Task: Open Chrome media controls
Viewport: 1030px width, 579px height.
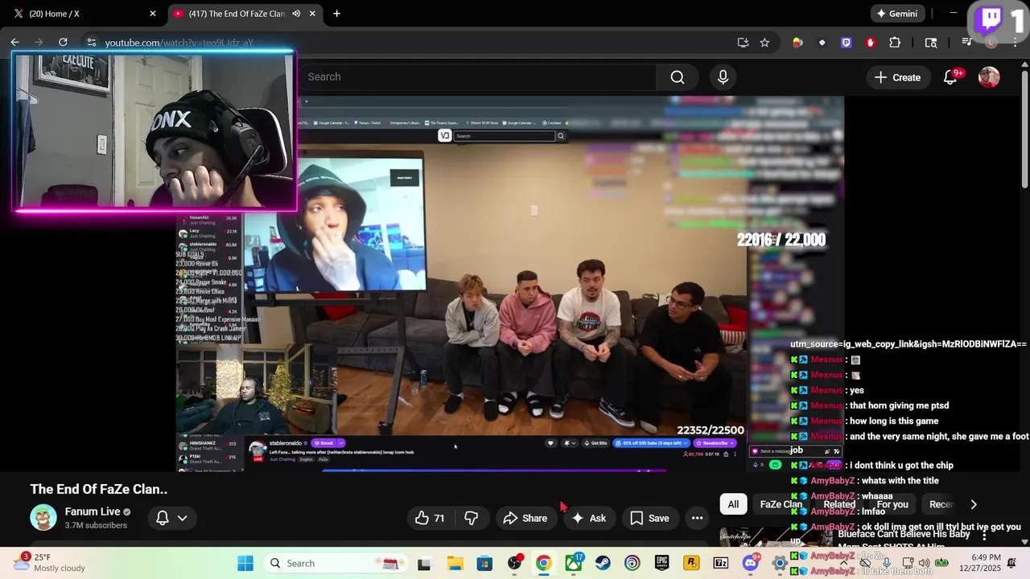Action: point(966,43)
